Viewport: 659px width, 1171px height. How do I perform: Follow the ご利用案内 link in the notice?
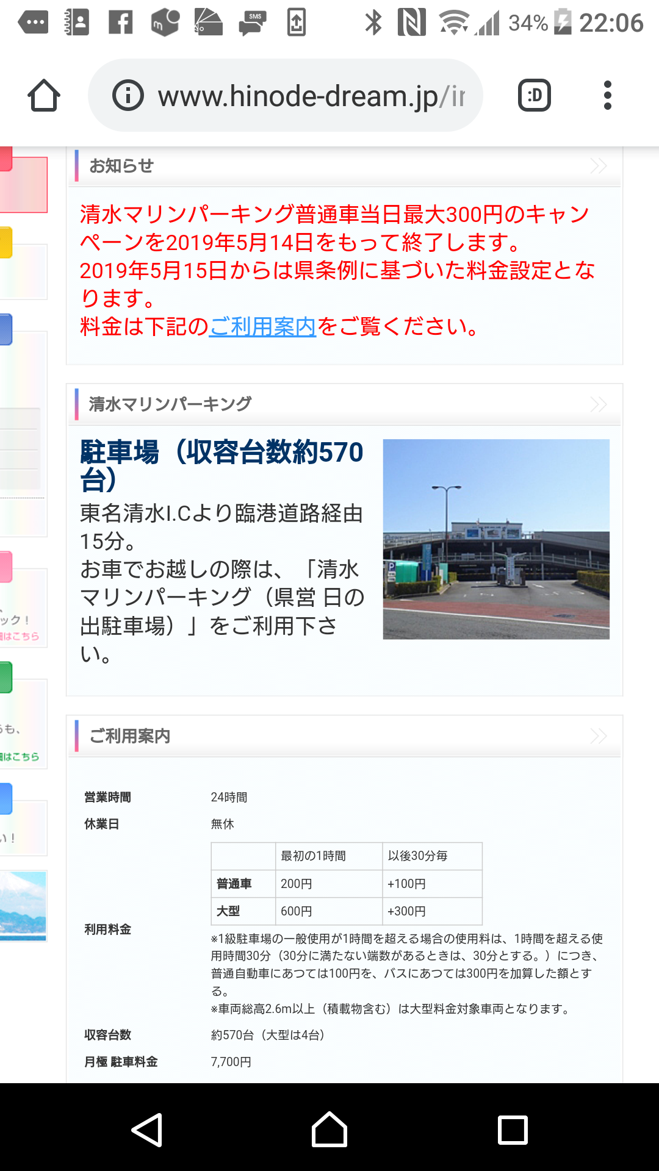262,327
